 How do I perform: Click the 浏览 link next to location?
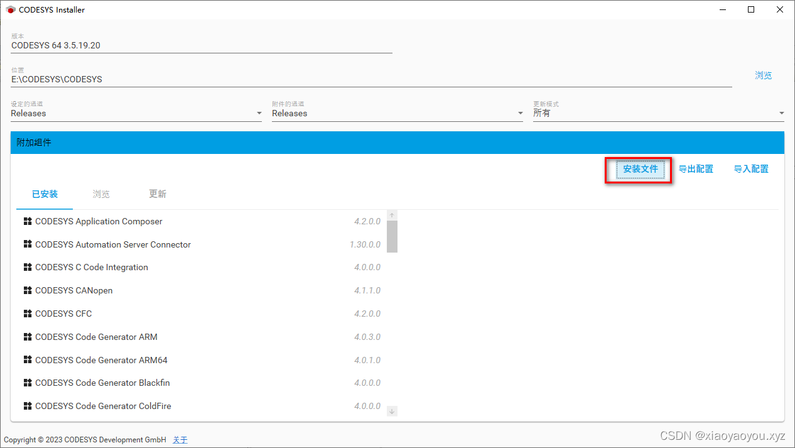point(763,75)
